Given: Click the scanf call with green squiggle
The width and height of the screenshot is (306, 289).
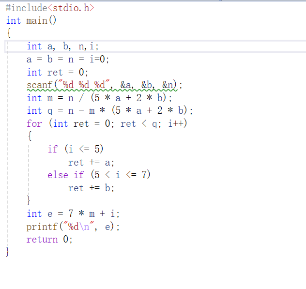Looking at the screenshot, I should coord(105,85).
